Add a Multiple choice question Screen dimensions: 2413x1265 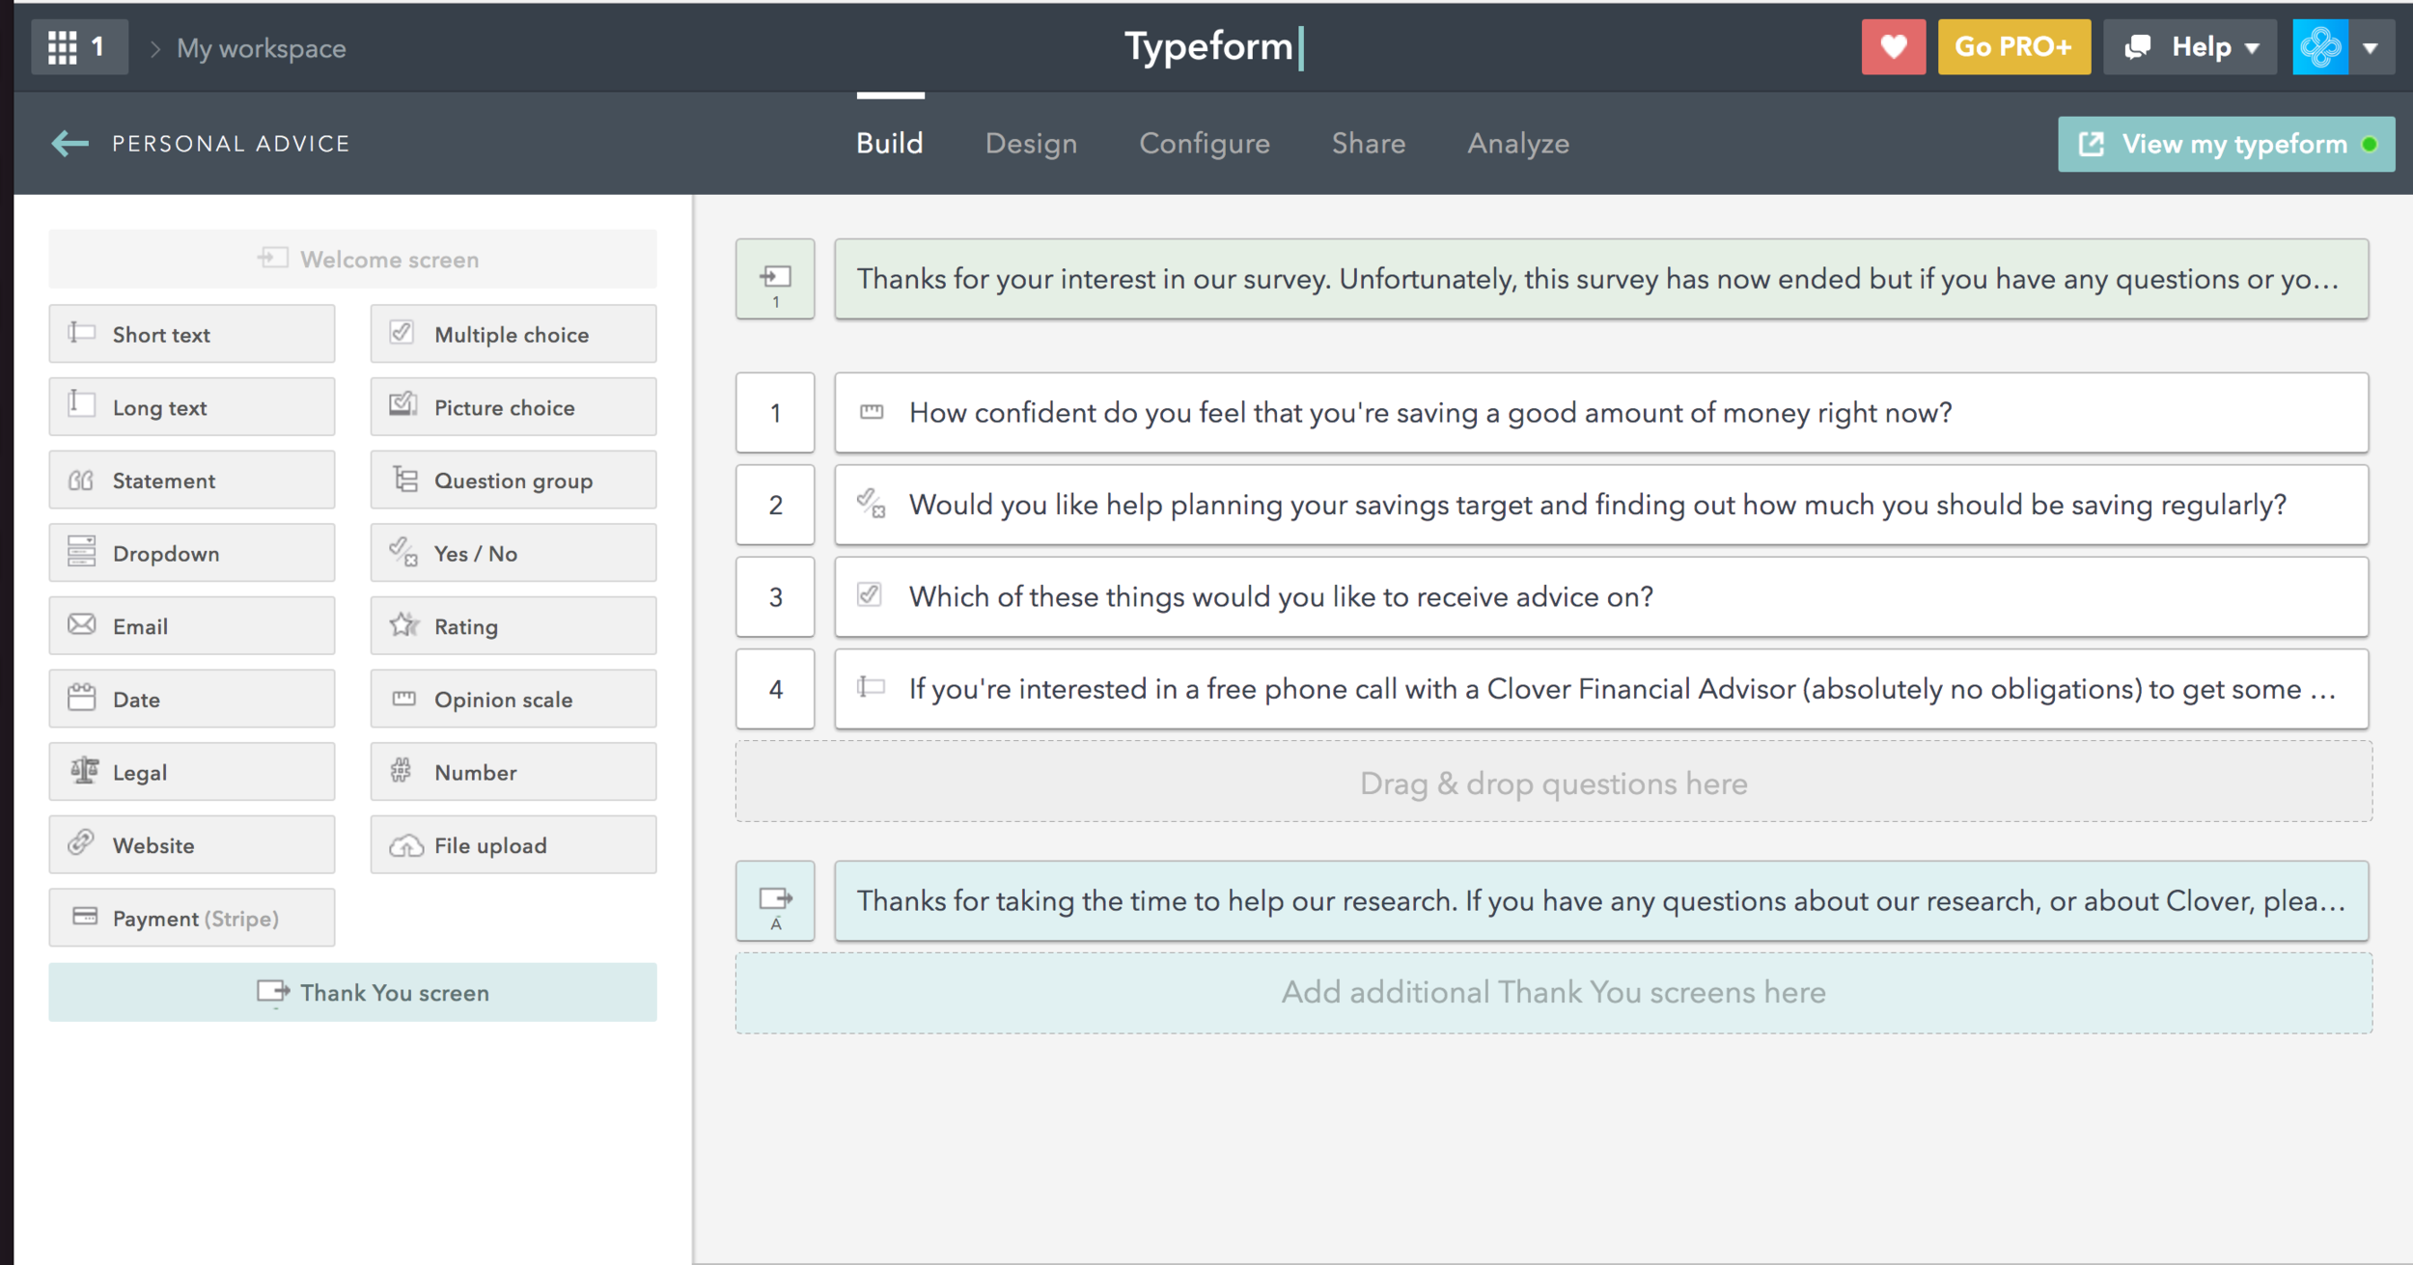(513, 335)
